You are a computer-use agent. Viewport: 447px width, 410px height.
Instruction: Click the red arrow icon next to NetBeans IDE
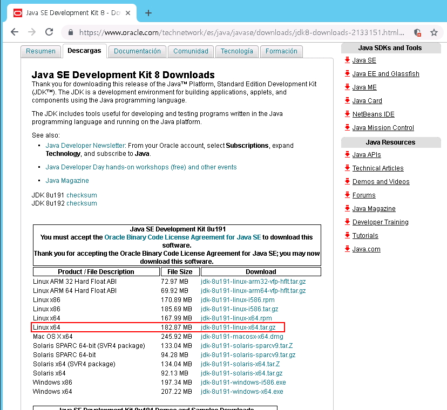[x=347, y=114]
